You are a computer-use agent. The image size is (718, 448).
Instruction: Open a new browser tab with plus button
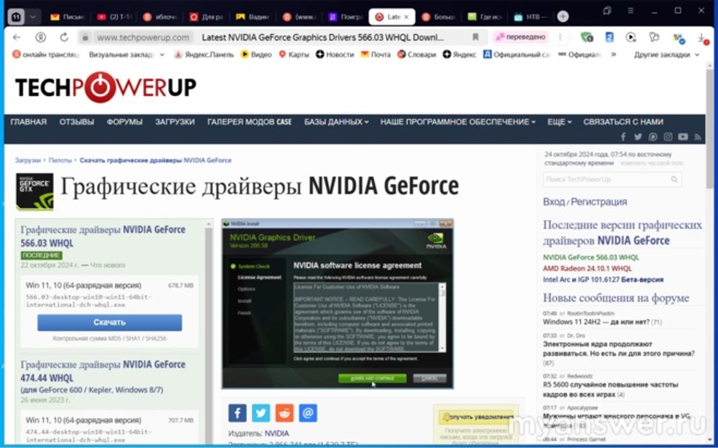tap(562, 16)
